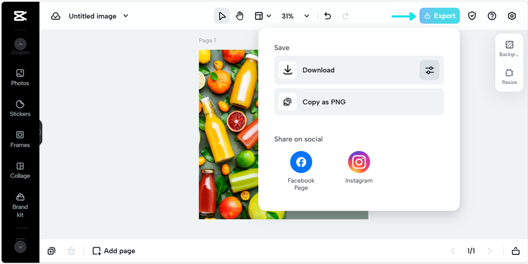Share to Facebook Page
Image resolution: width=528 pixels, height=264 pixels.
(301, 171)
